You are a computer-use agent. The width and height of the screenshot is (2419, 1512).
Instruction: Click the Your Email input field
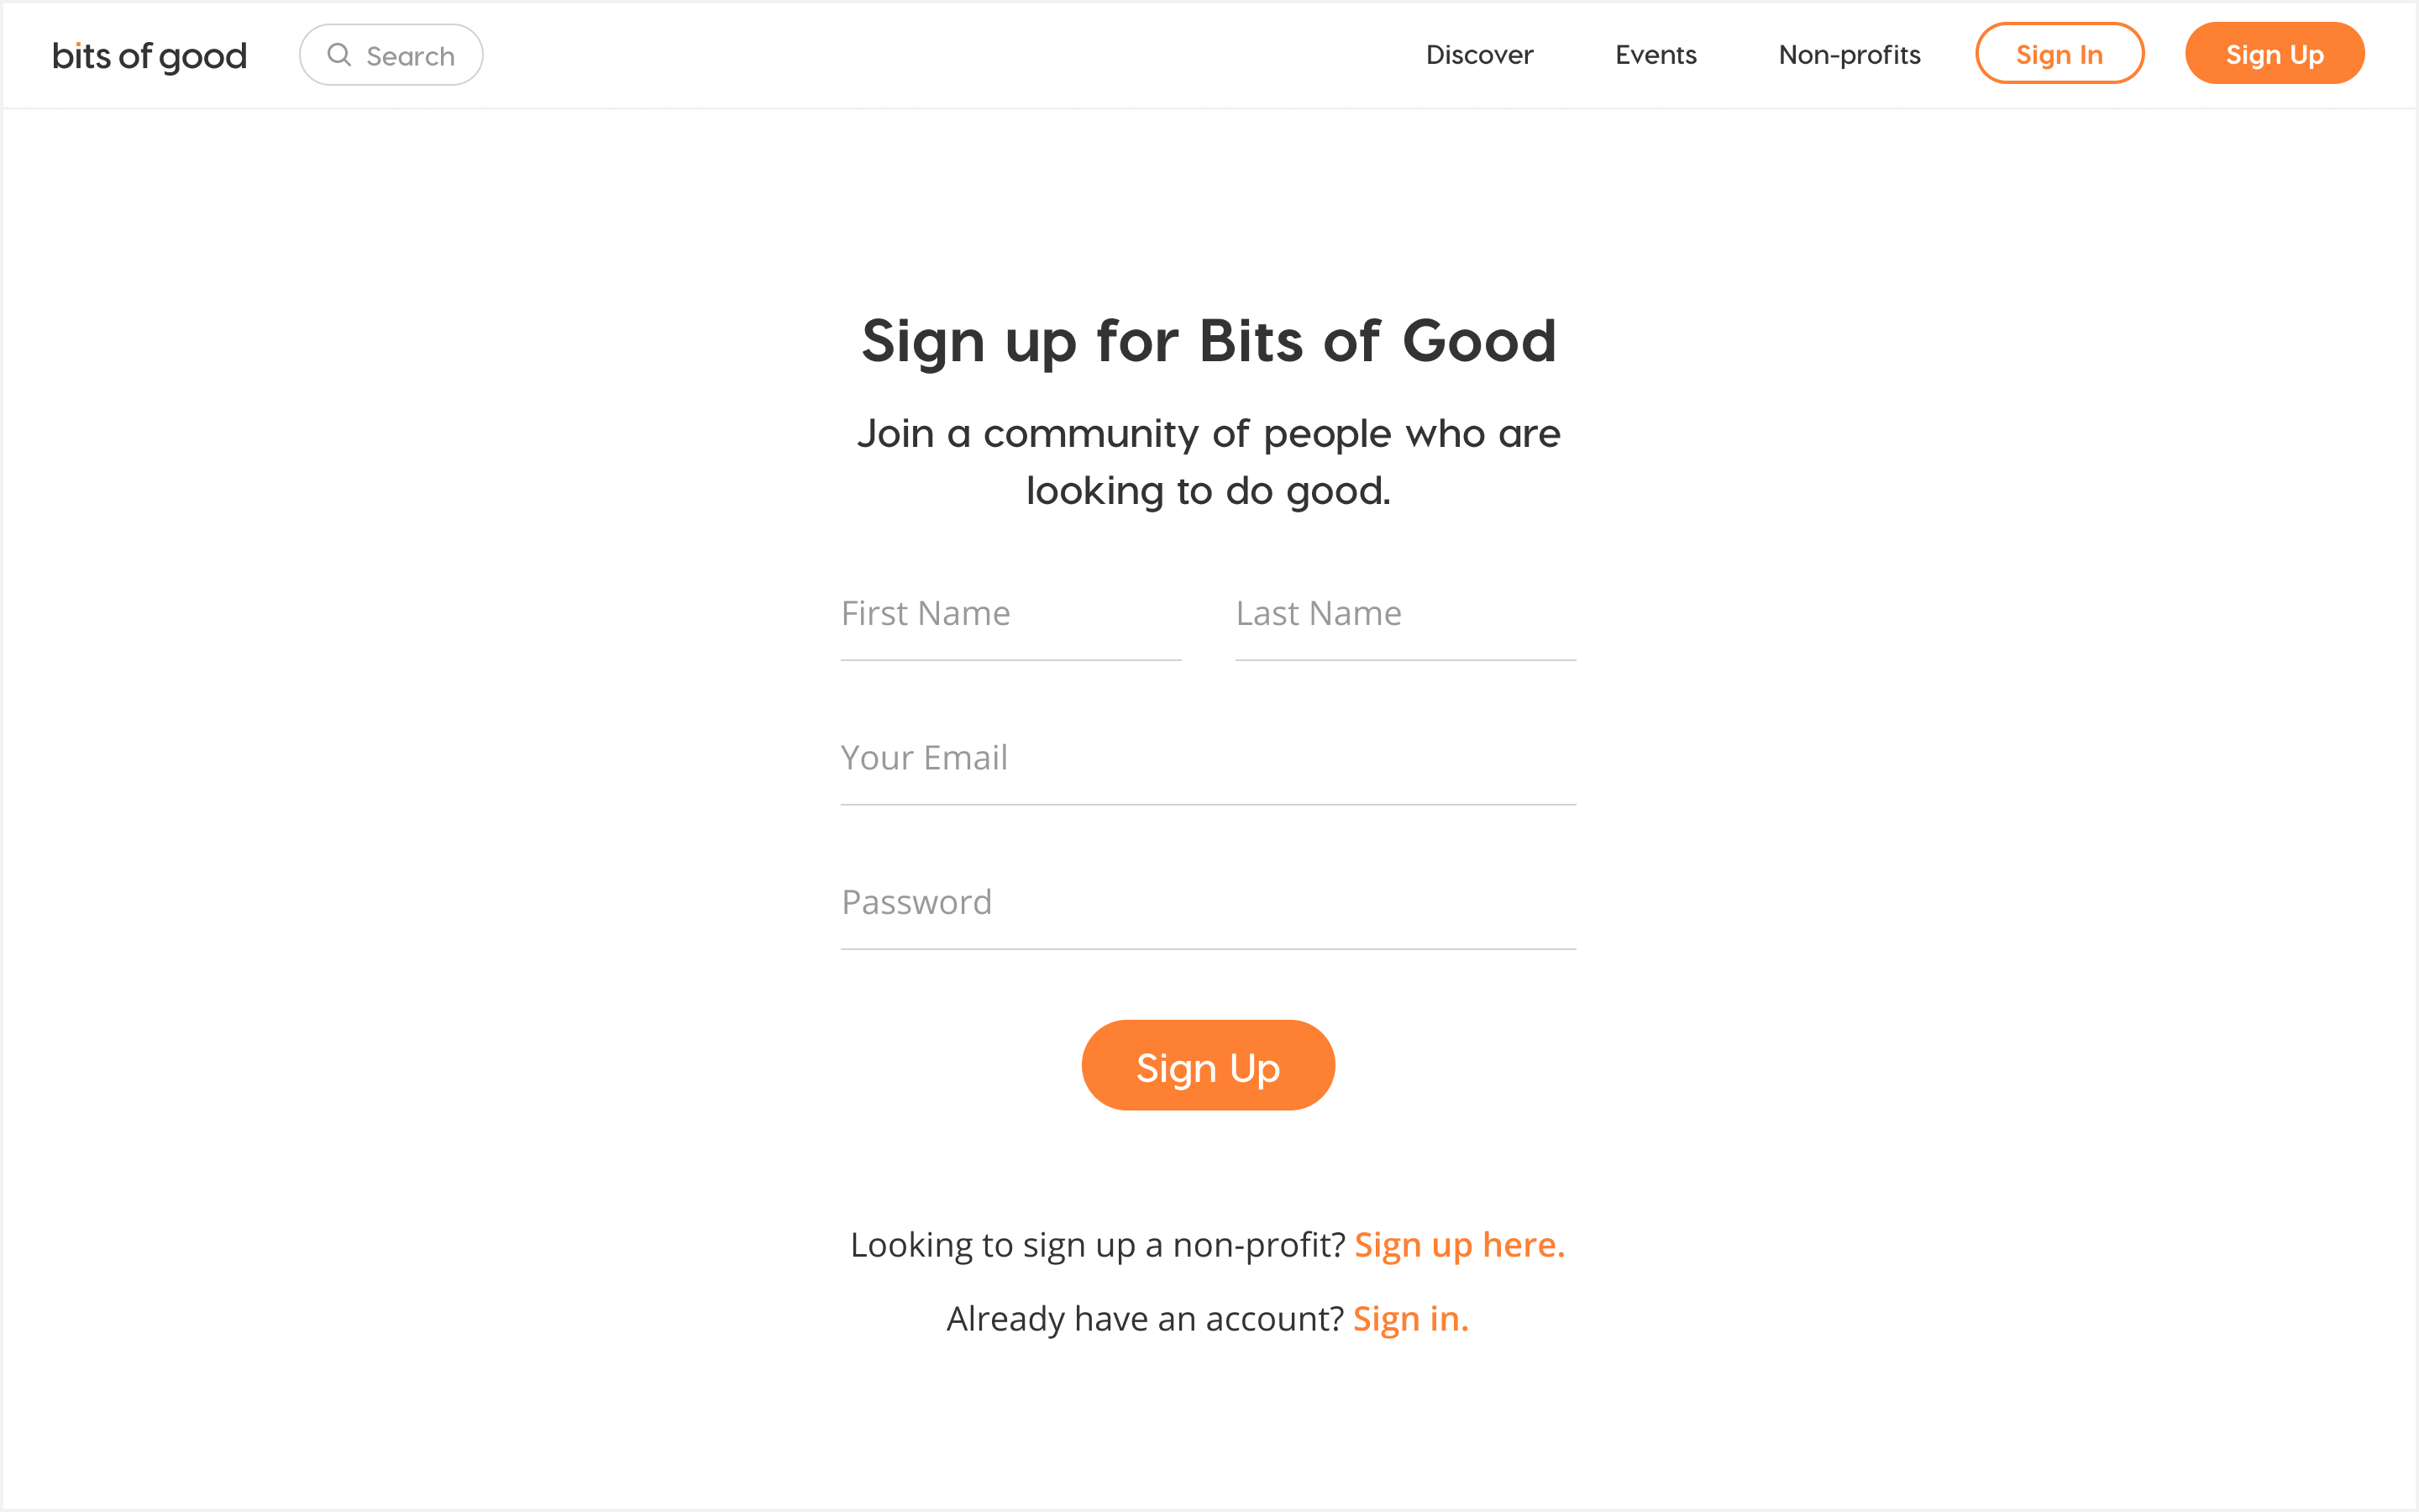click(1209, 756)
